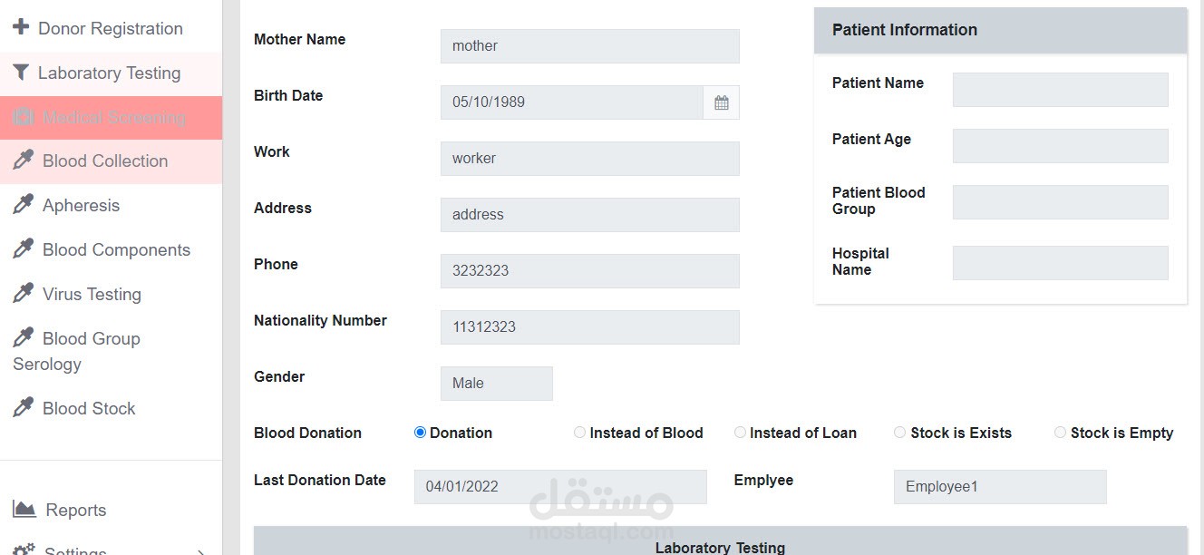1204x555 pixels.
Task: Click the dropper icon next to Blood Collection
Action: (23, 161)
